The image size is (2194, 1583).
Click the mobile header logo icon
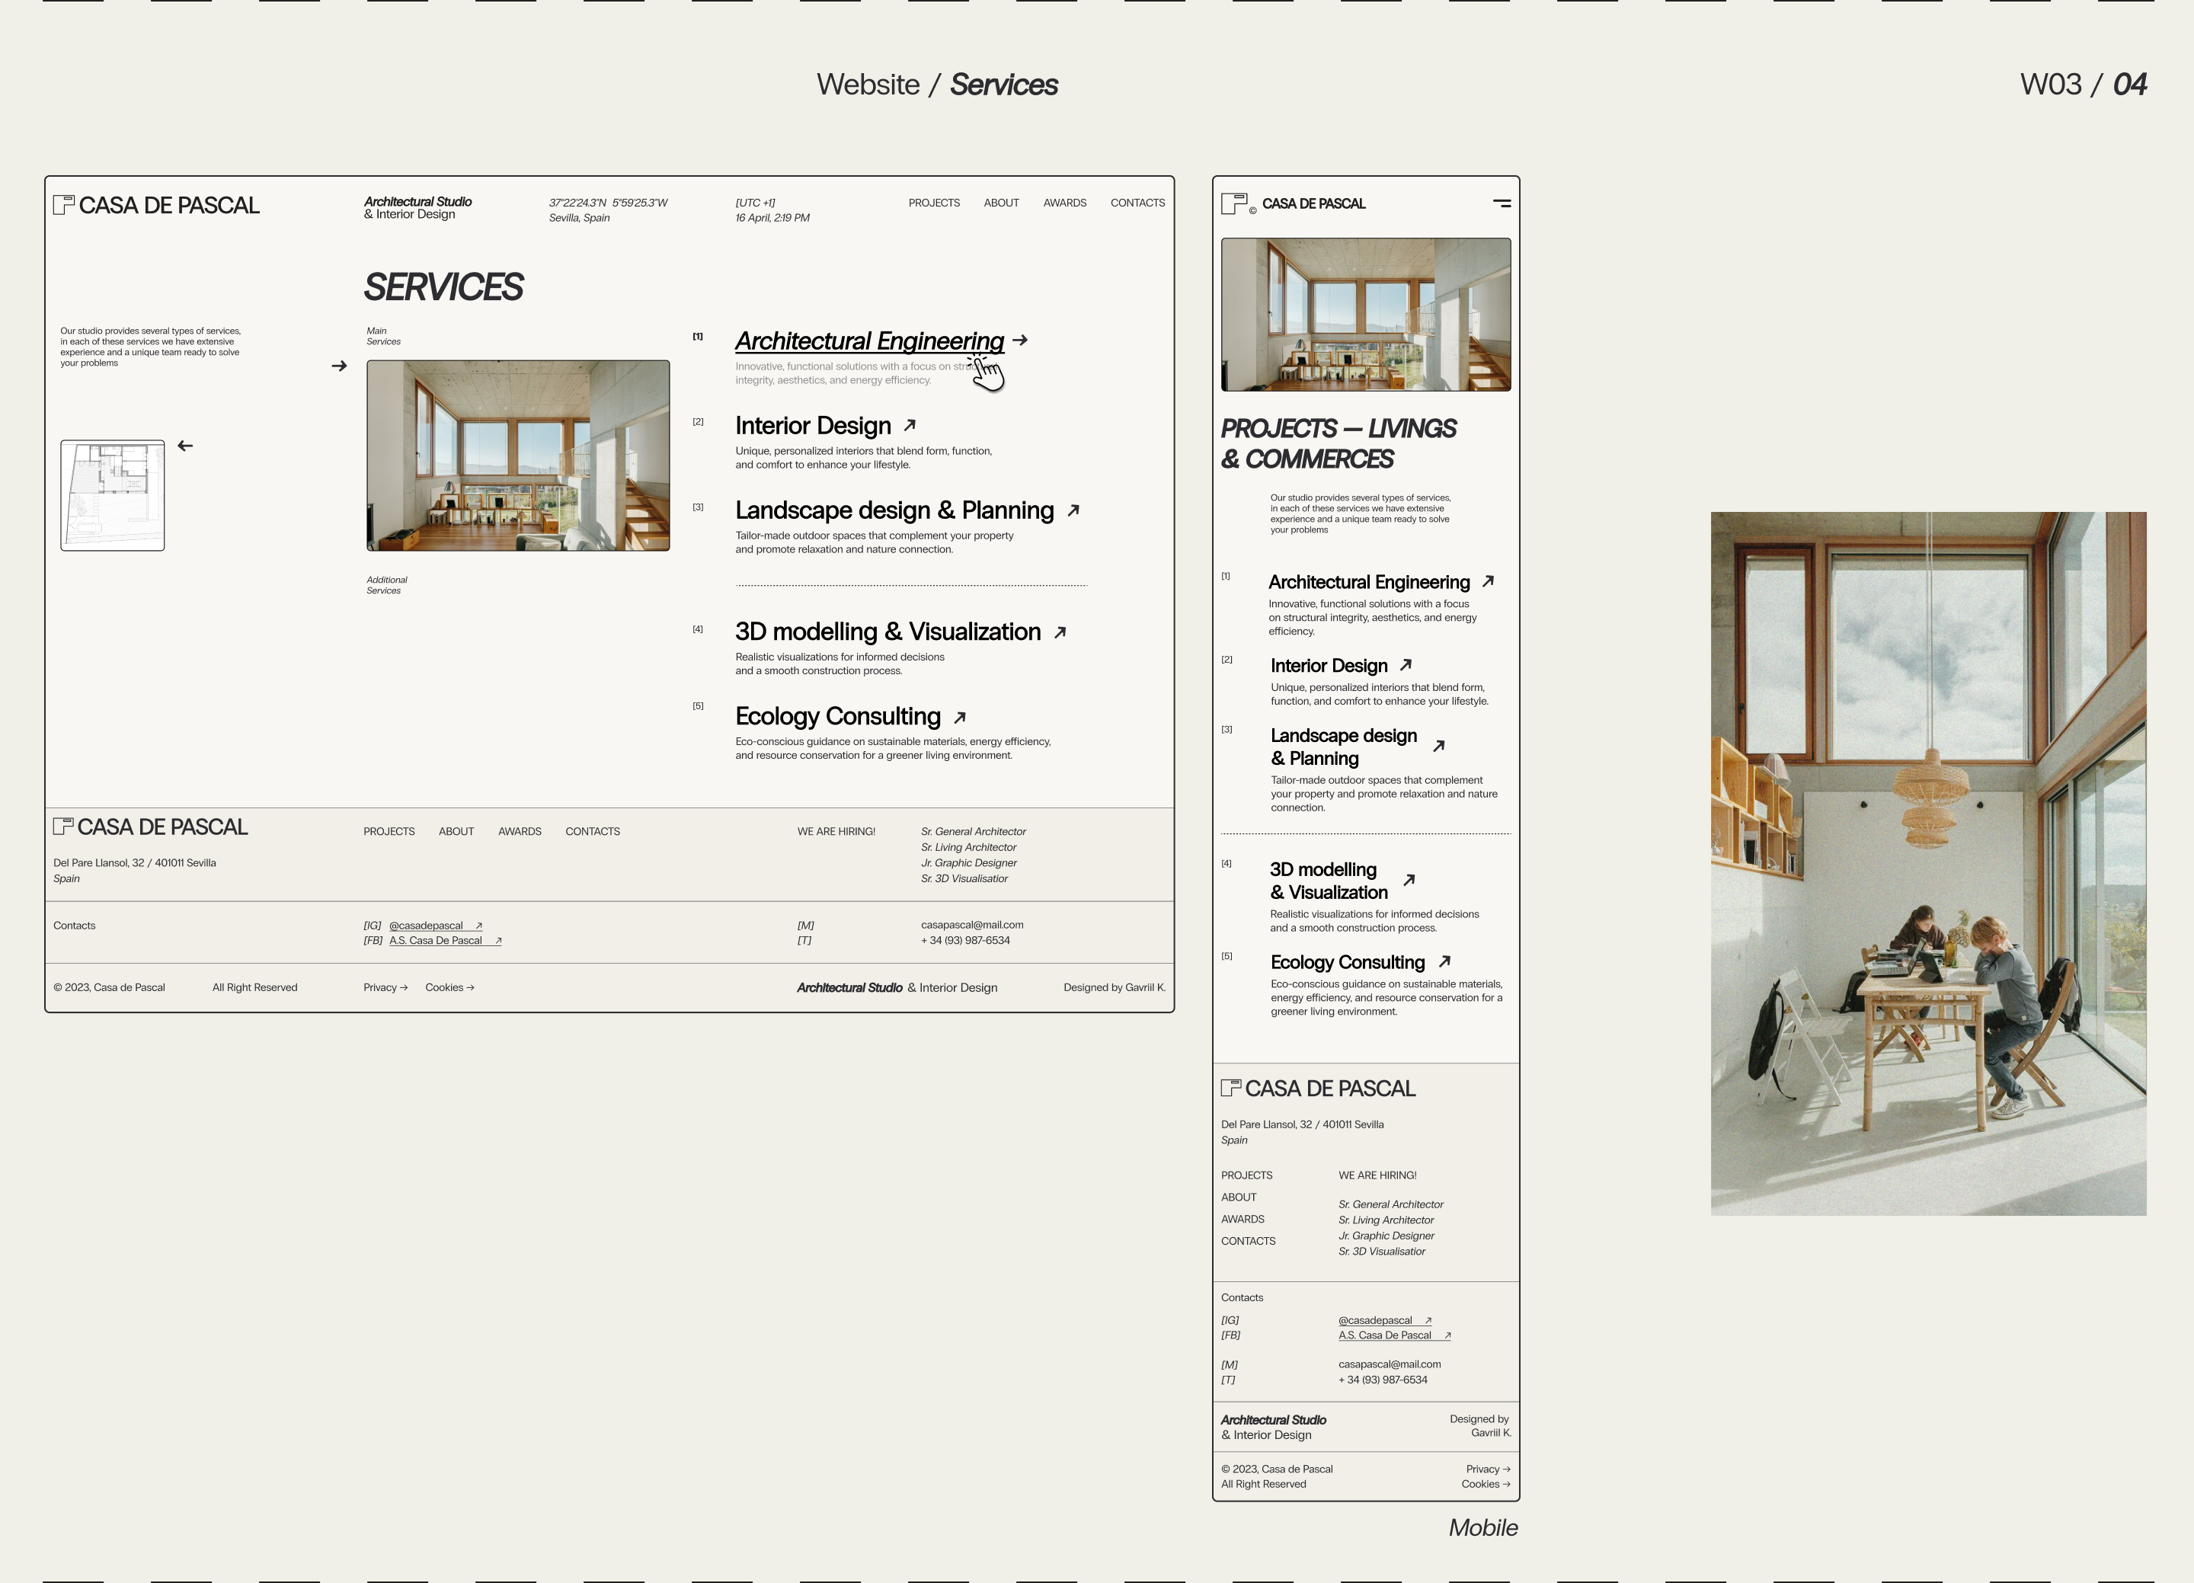tap(1234, 203)
